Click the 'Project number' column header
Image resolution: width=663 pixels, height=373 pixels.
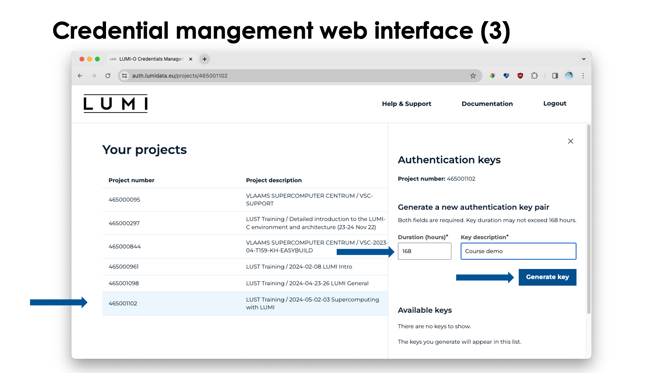131,180
